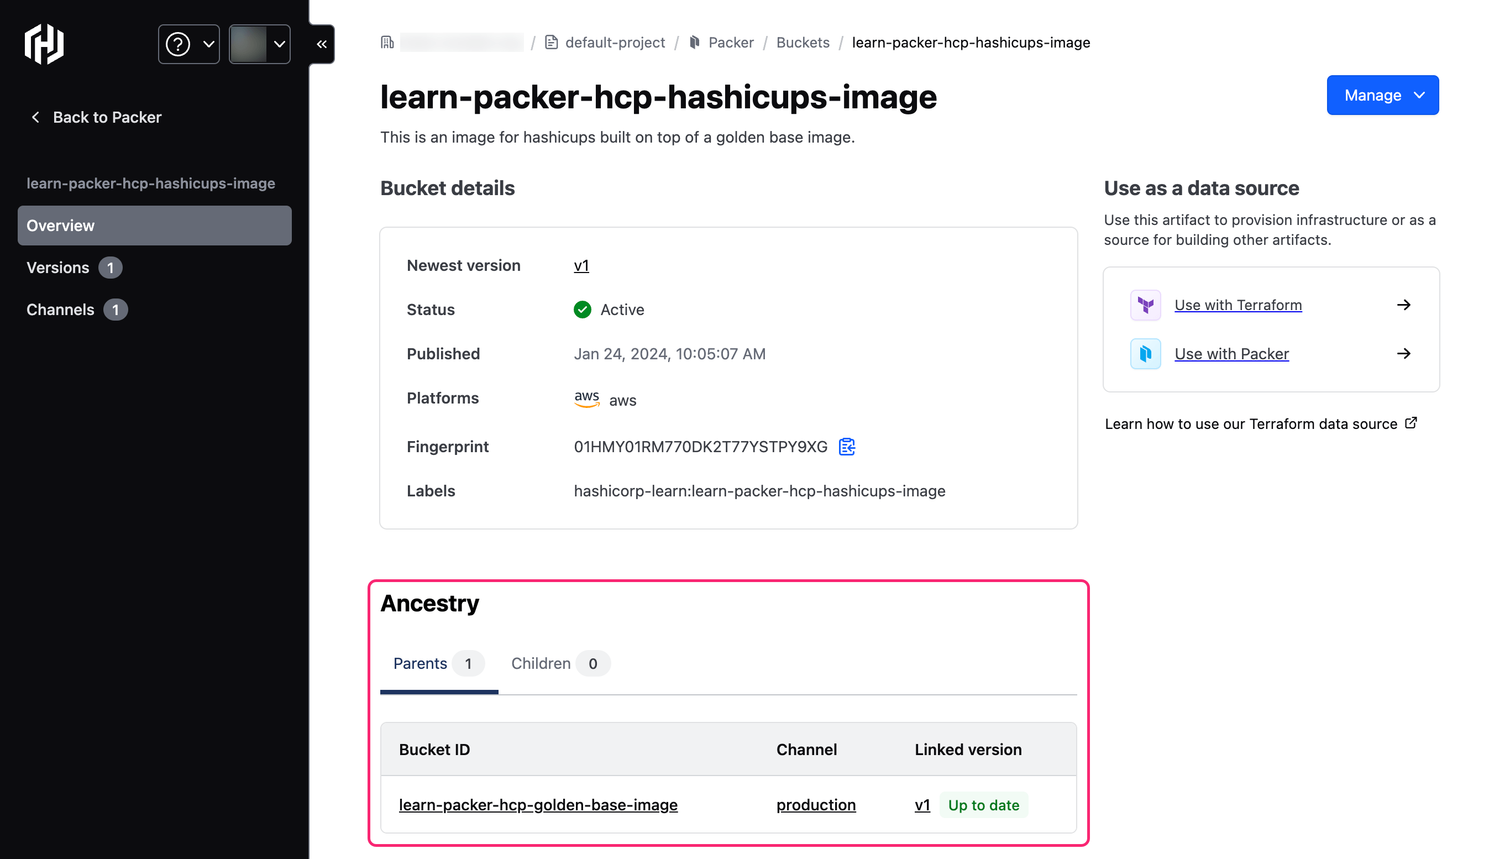
Task: Copy the fingerprint using the copy icon
Action: click(x=847, y=447)
